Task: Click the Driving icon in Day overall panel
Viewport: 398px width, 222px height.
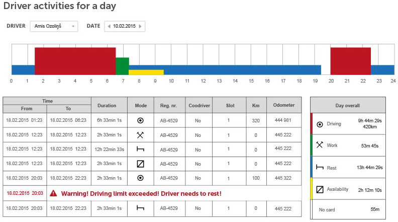Action: (x=320, y=124)
